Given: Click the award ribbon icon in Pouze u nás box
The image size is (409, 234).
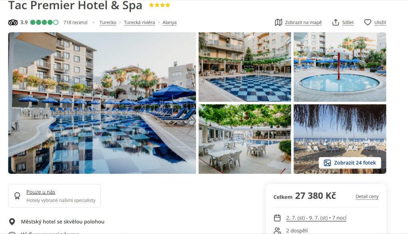Looking at the screenshot, I should pos(17,196).
